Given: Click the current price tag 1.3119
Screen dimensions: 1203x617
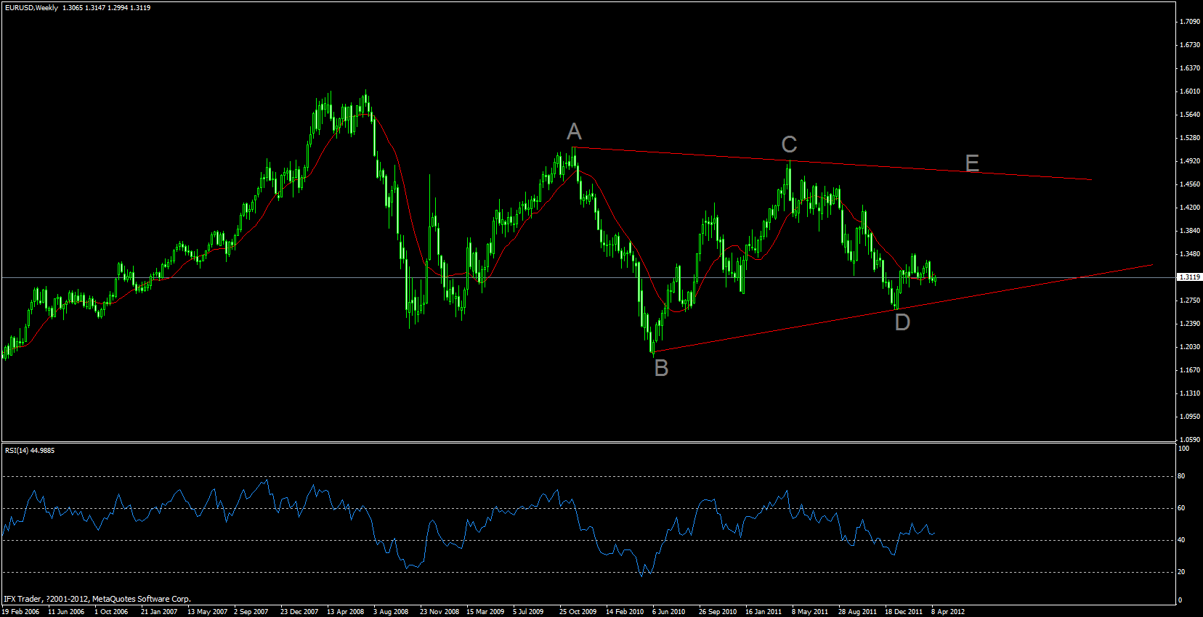Looking at the screenshot, I should tap(1189, 277).
